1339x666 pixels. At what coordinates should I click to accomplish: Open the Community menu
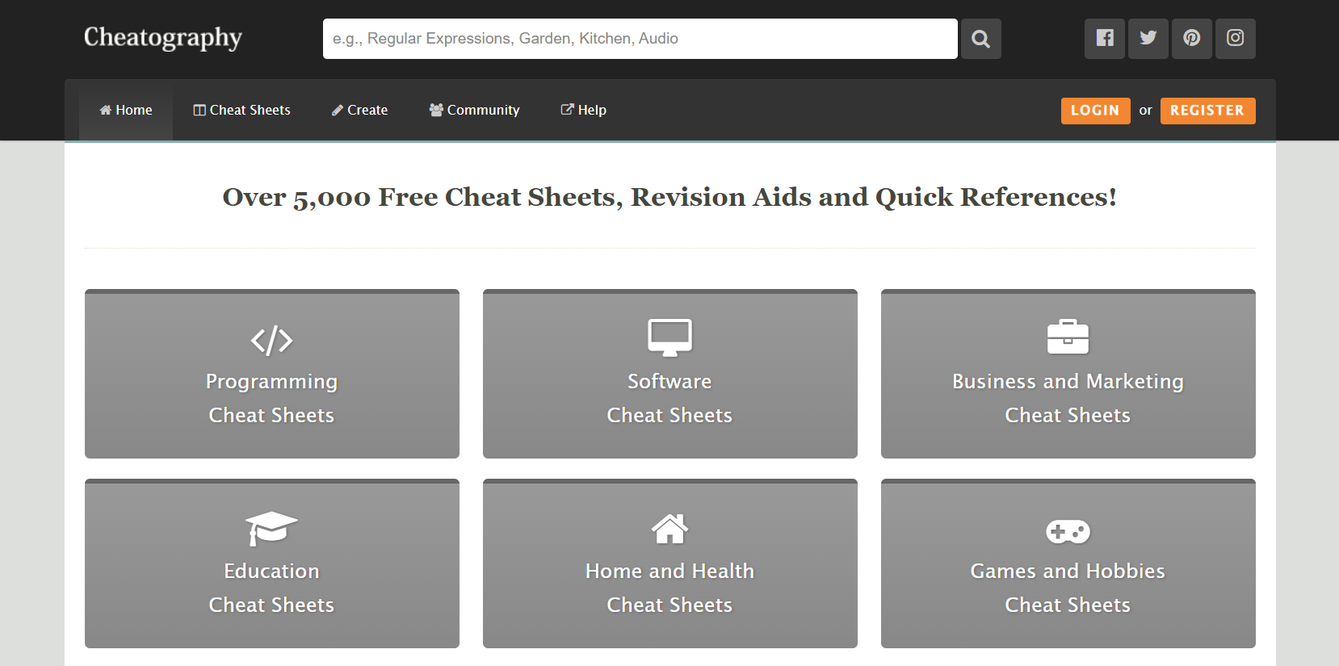(x=474, y=110)
